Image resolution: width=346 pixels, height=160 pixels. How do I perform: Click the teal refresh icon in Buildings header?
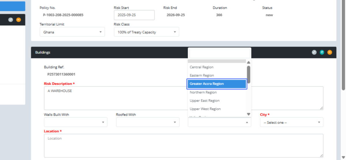pyautogui.click(x=322, y=52)
